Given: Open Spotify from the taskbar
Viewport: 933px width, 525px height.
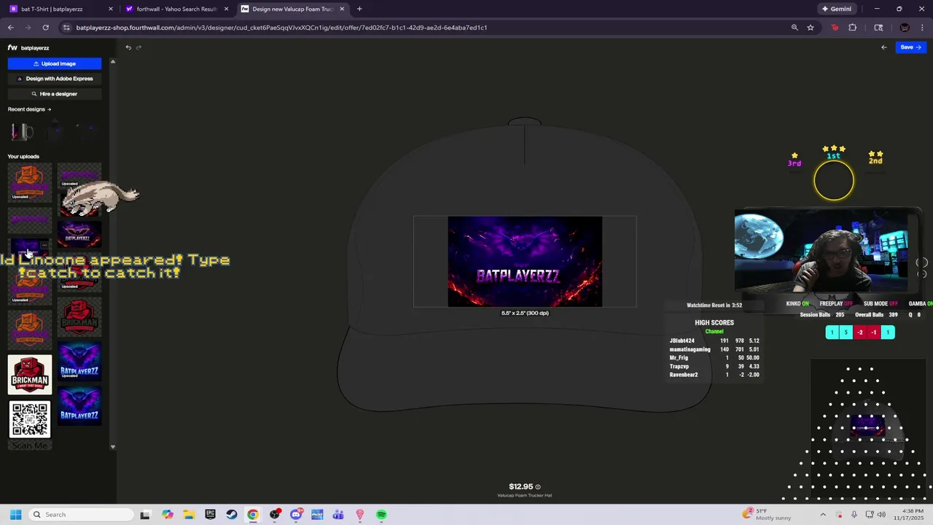Looking at the screenshot, I should [x=381, y=515].
